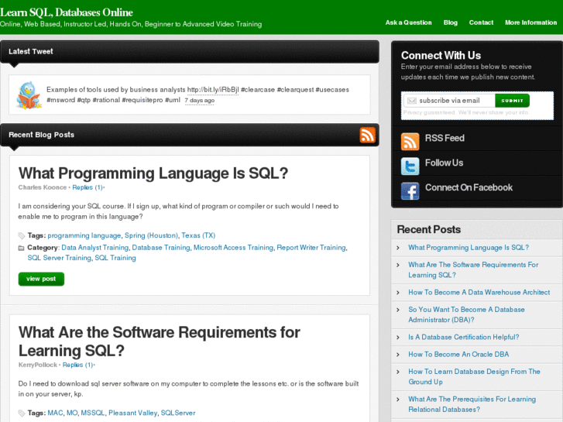
Task: Open the Contact page
Action: (x=481, y=22)
